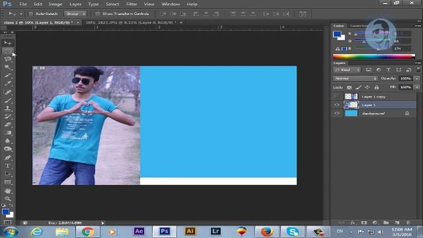Switch to the Swatches panel tab
The height and width of the screenshot is (238, 423).
coord(358,26)
